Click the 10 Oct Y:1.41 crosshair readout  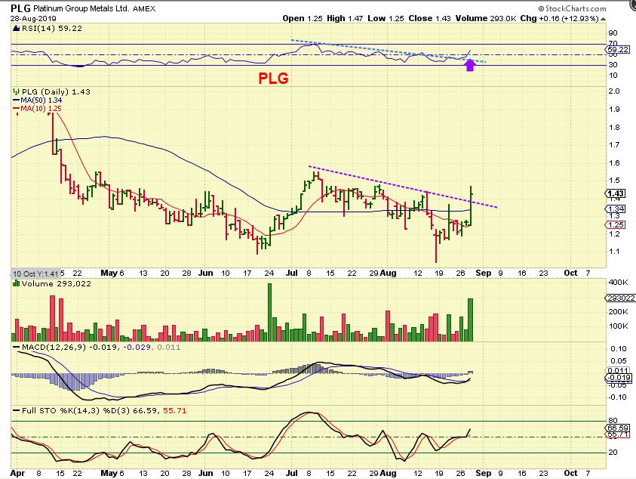point(35,273)
